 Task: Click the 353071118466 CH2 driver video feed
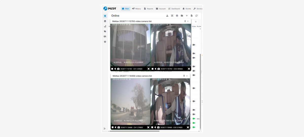[170, 101]
